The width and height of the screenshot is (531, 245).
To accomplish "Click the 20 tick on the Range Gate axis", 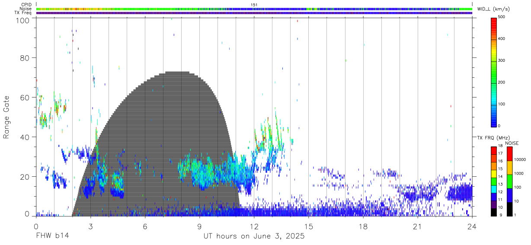I will coord(26,177).
